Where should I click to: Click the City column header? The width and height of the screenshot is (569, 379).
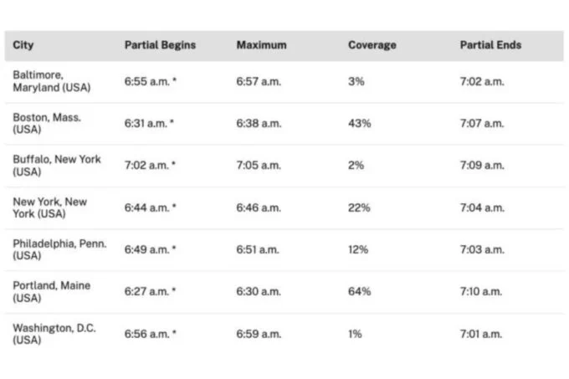[x=23, y=45]
